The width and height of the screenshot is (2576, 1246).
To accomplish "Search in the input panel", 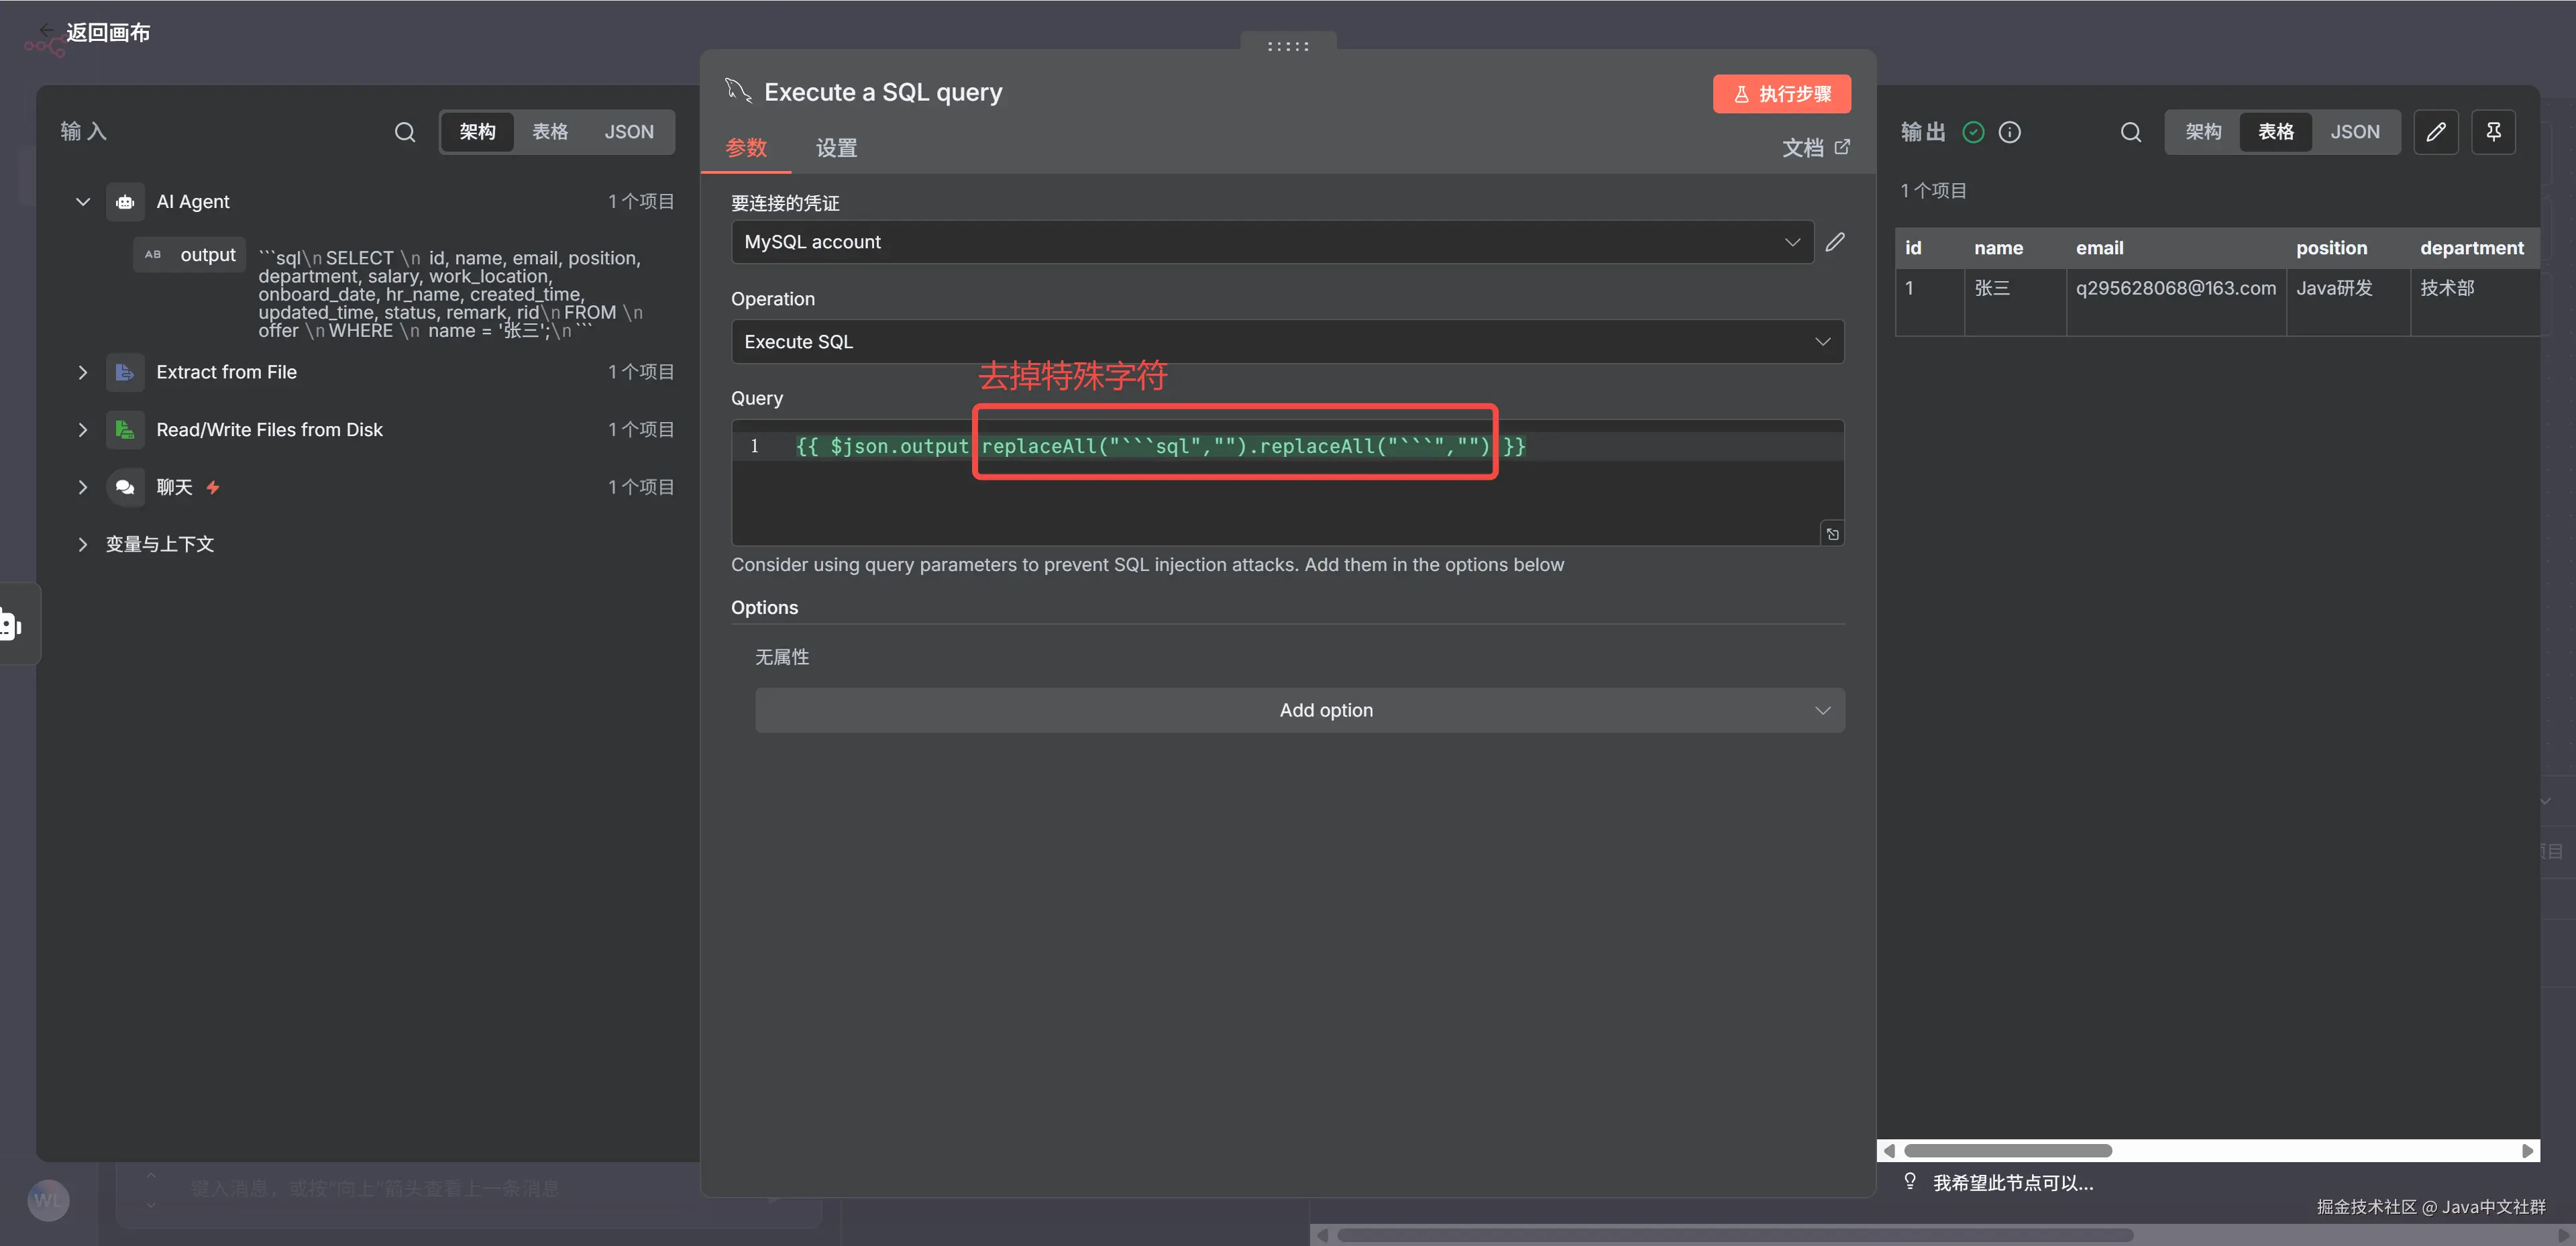I will pos(404,132).
